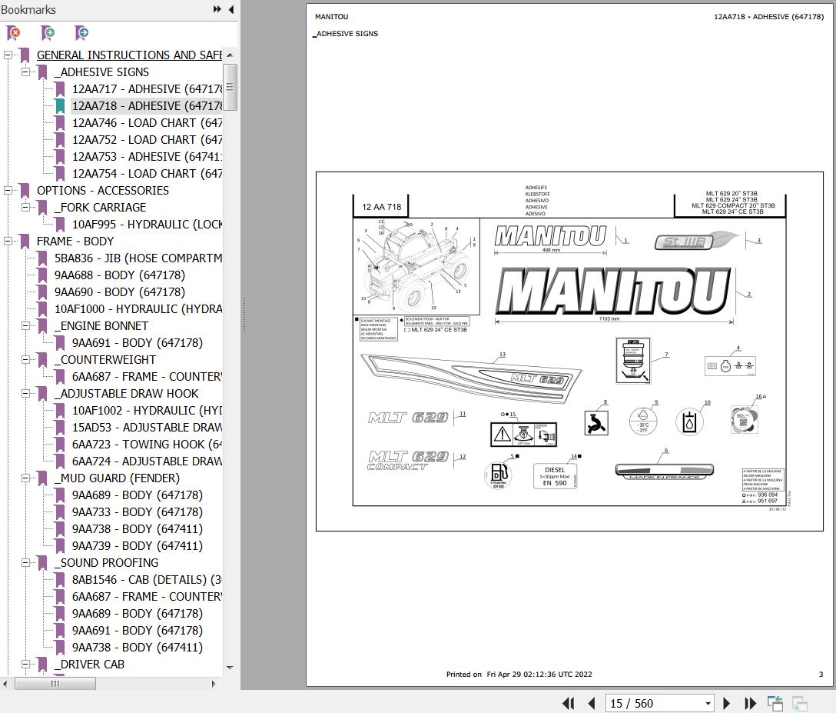The width and height of the screenshot is (836, 713).
Task: Click bookmark icon beside FRAME - BODY
Action: pos(25,242)
